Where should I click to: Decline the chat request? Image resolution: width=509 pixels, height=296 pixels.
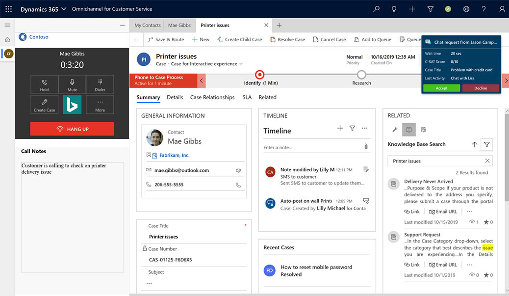coord(481,88)
